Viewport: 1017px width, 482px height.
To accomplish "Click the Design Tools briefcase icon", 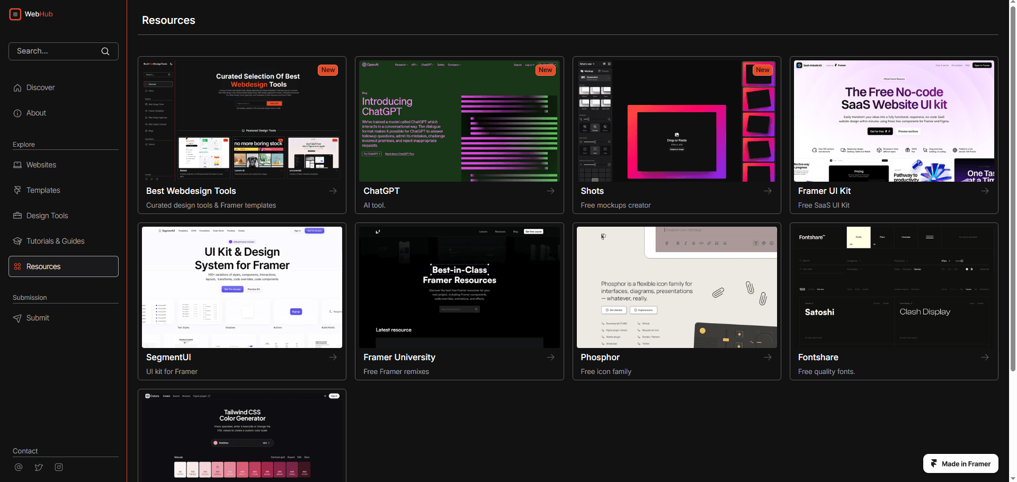I will [x=17, y=216].
